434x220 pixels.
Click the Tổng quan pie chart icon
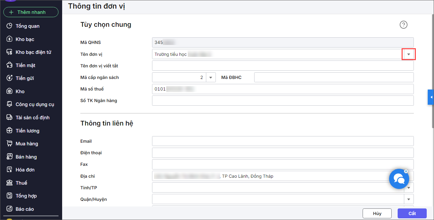click(x=9, y=26)
